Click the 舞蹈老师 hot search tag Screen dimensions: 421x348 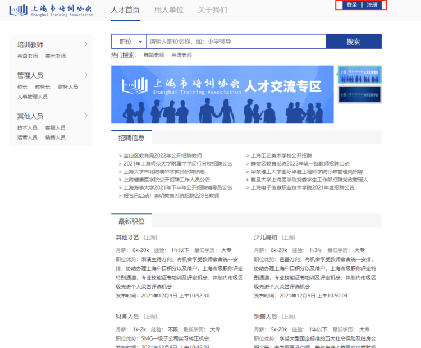pos(154,55)
